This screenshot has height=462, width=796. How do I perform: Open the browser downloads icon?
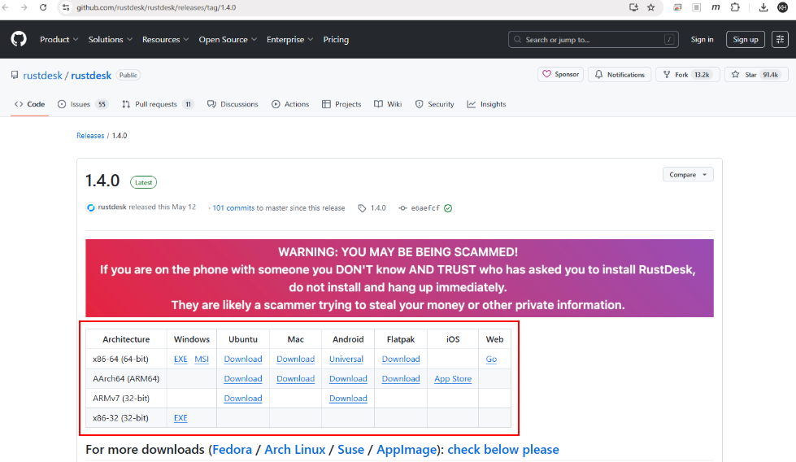pos(763,7)
